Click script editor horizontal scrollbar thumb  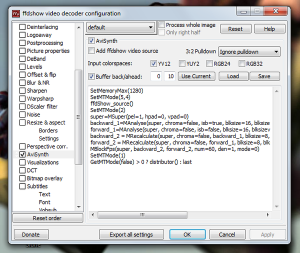point(142,214)
